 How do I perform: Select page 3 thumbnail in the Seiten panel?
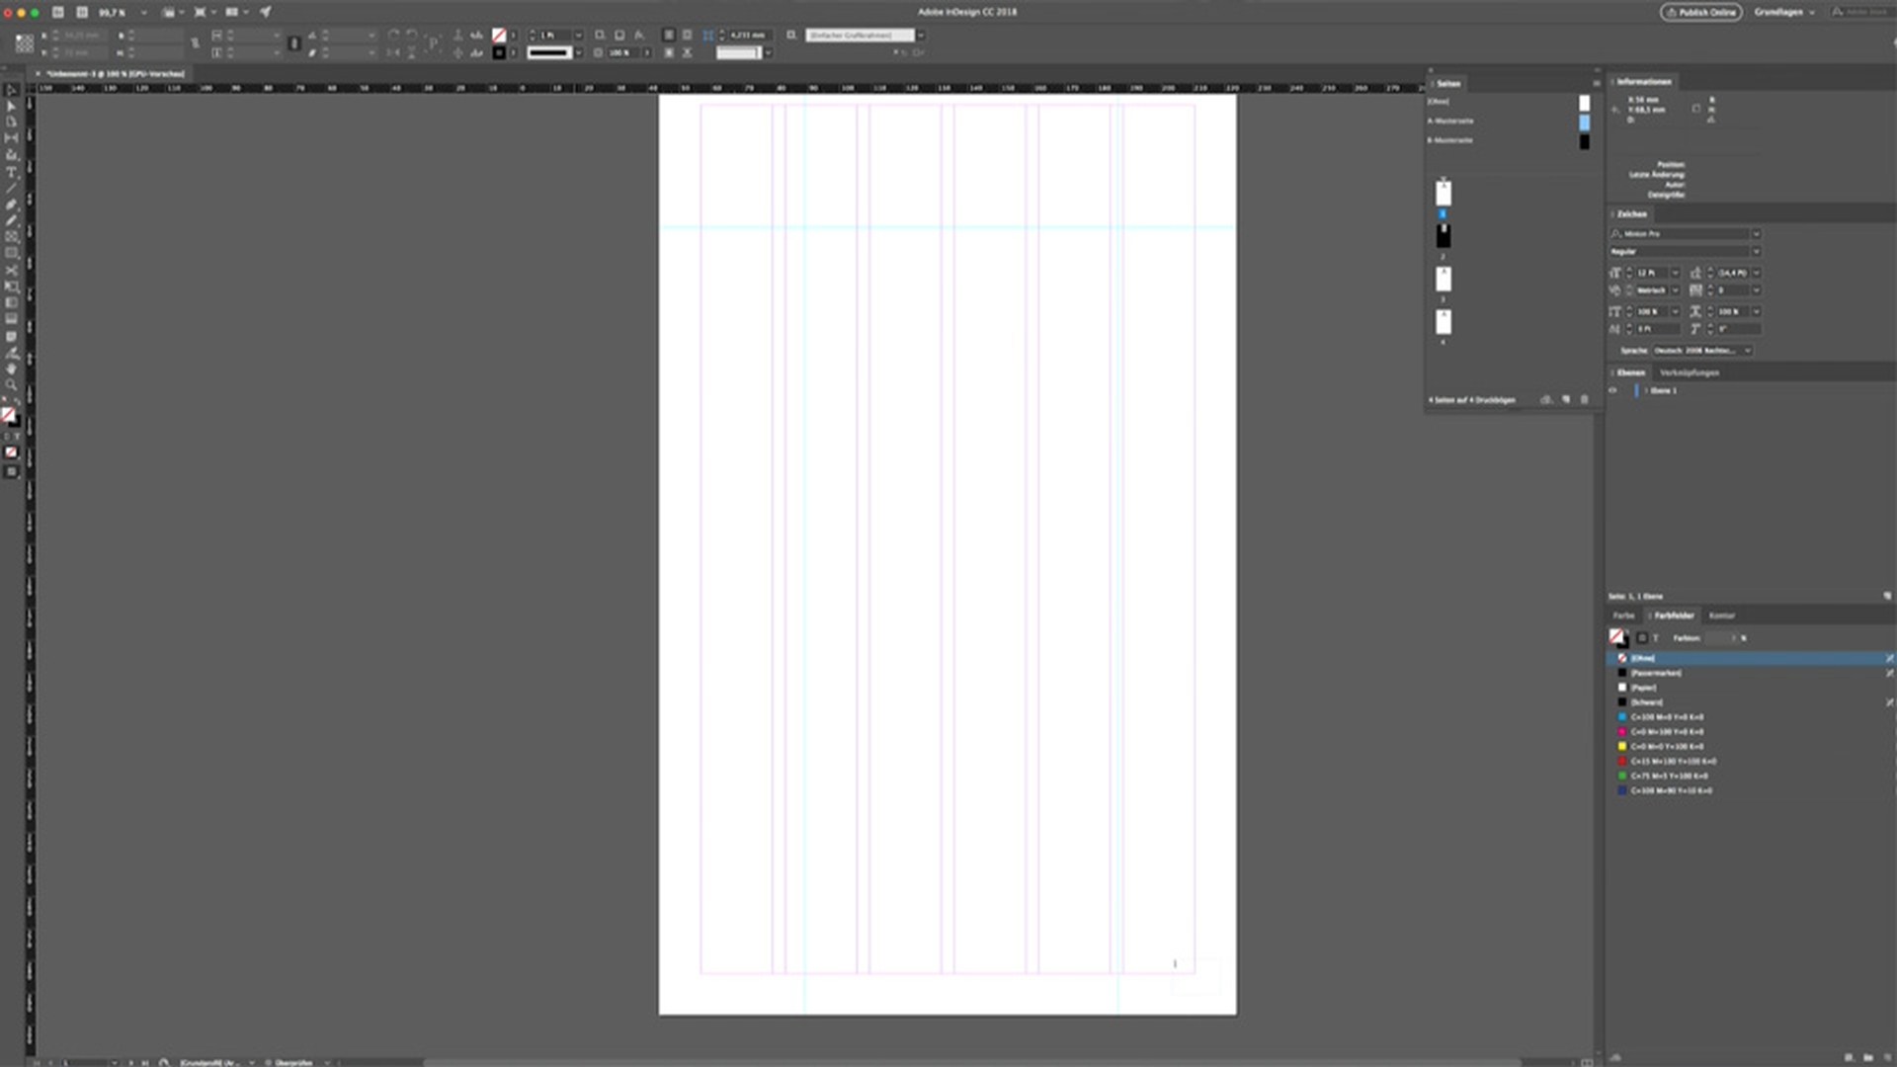pyautogui.click(x=1443, y=279)
